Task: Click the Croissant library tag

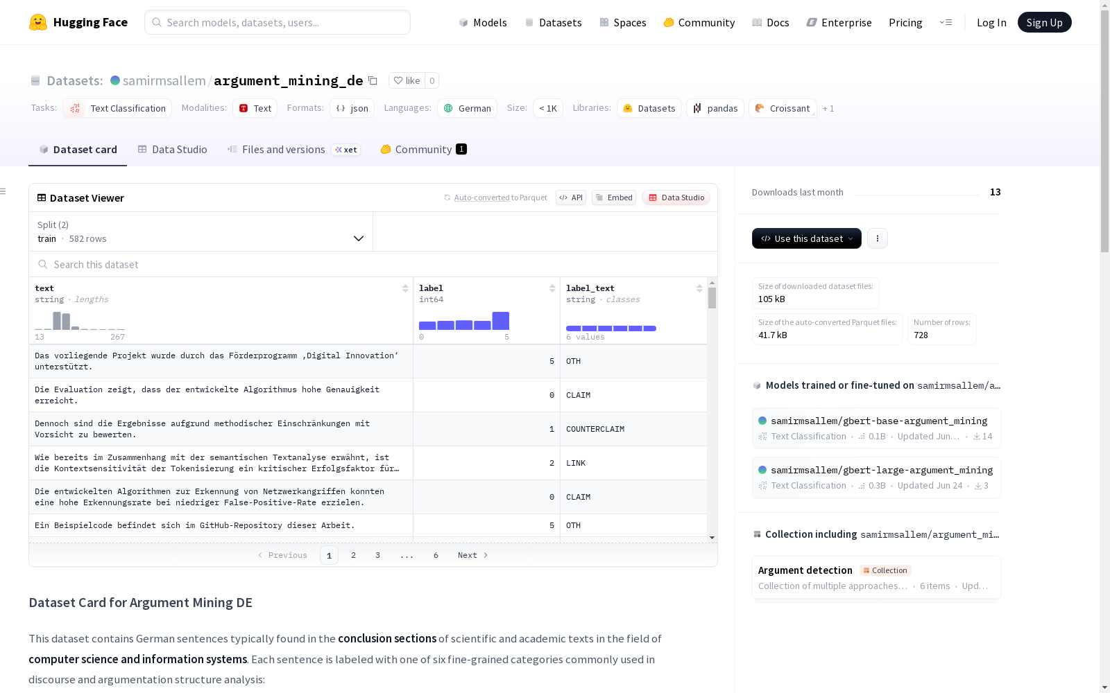Action: (782, 108)
